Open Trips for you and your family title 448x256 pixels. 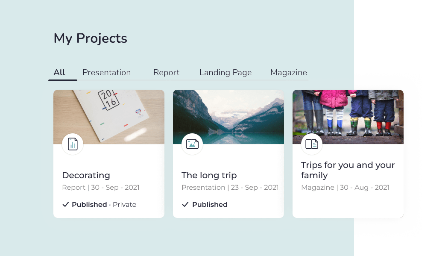(x=348, y=170)
